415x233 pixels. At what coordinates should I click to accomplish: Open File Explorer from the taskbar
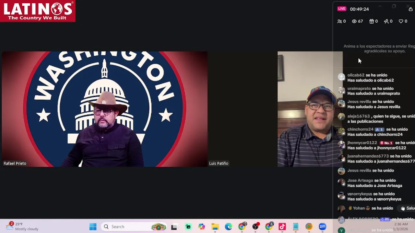click(215, 227)
